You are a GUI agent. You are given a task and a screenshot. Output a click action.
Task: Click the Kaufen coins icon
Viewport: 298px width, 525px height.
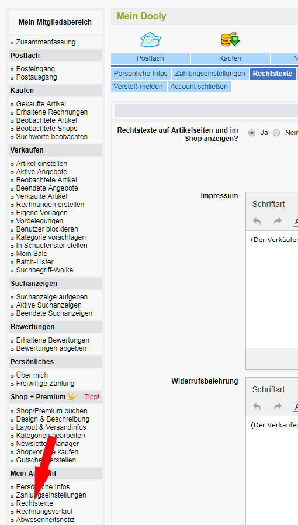click(x=230, y=39)
